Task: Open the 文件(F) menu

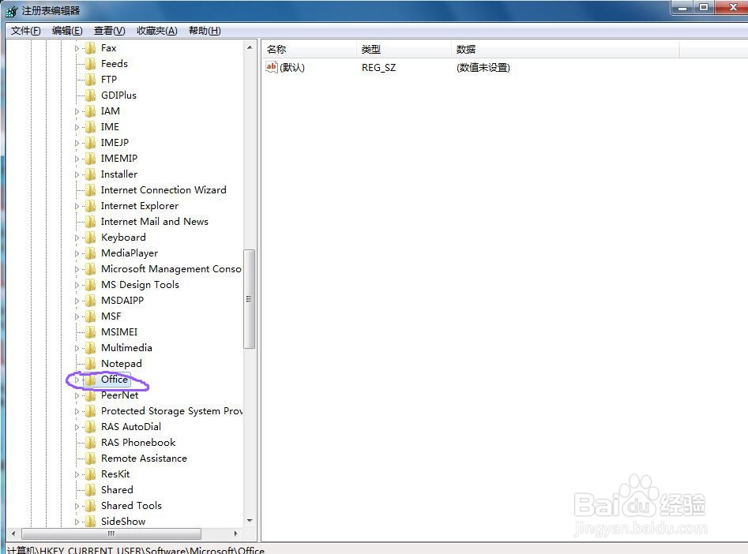Action: (x=26, y=31)
